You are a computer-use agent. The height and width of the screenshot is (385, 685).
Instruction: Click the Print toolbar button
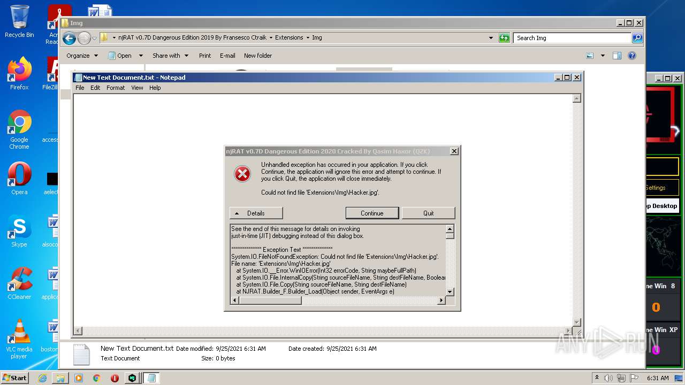205,56
